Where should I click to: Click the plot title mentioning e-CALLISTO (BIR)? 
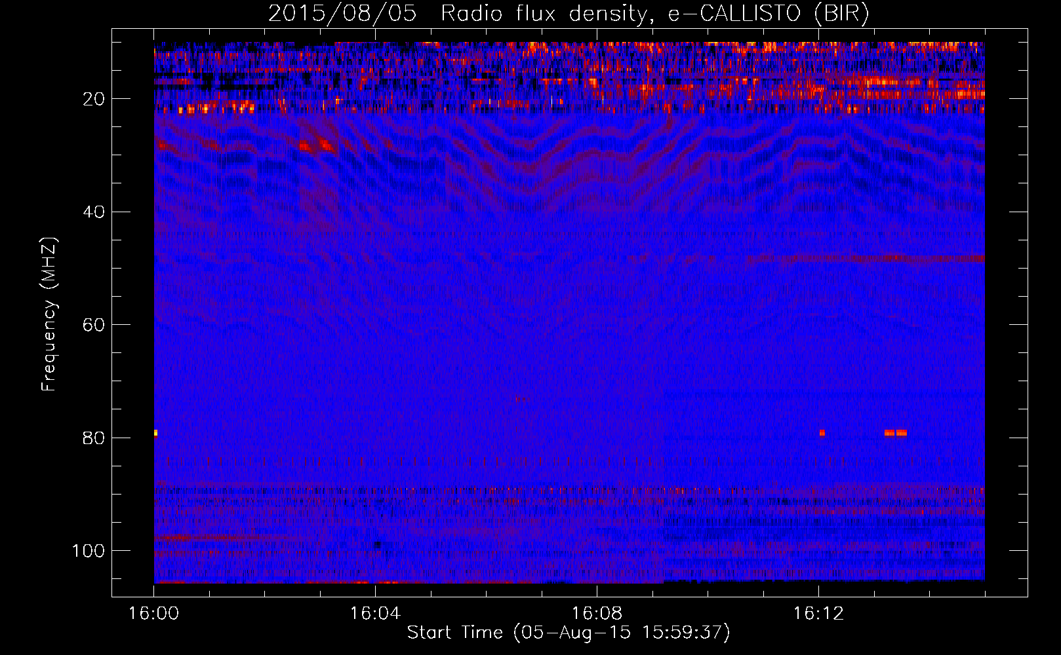point(569,14)
